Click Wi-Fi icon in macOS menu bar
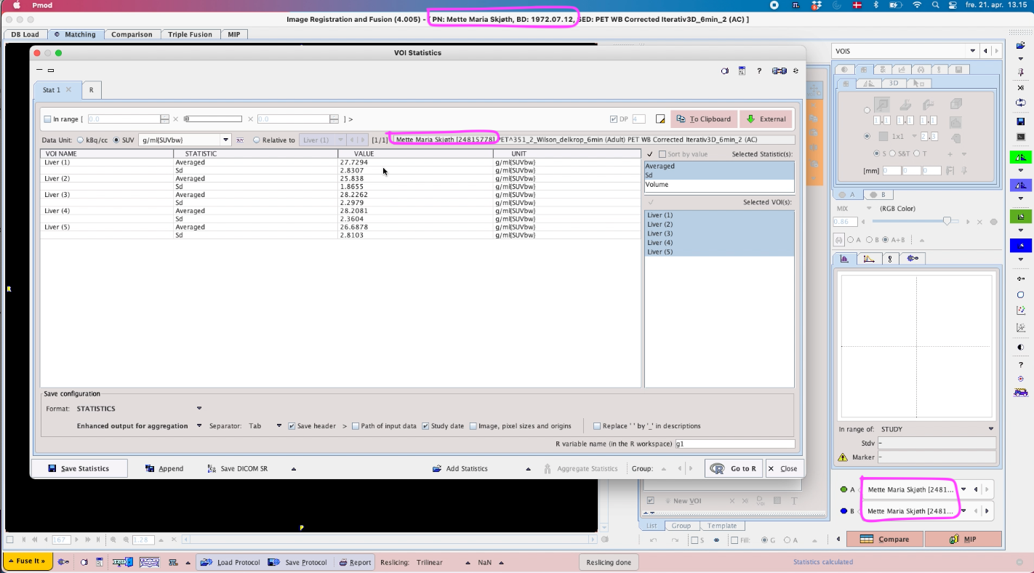 (x=917, y=5)
